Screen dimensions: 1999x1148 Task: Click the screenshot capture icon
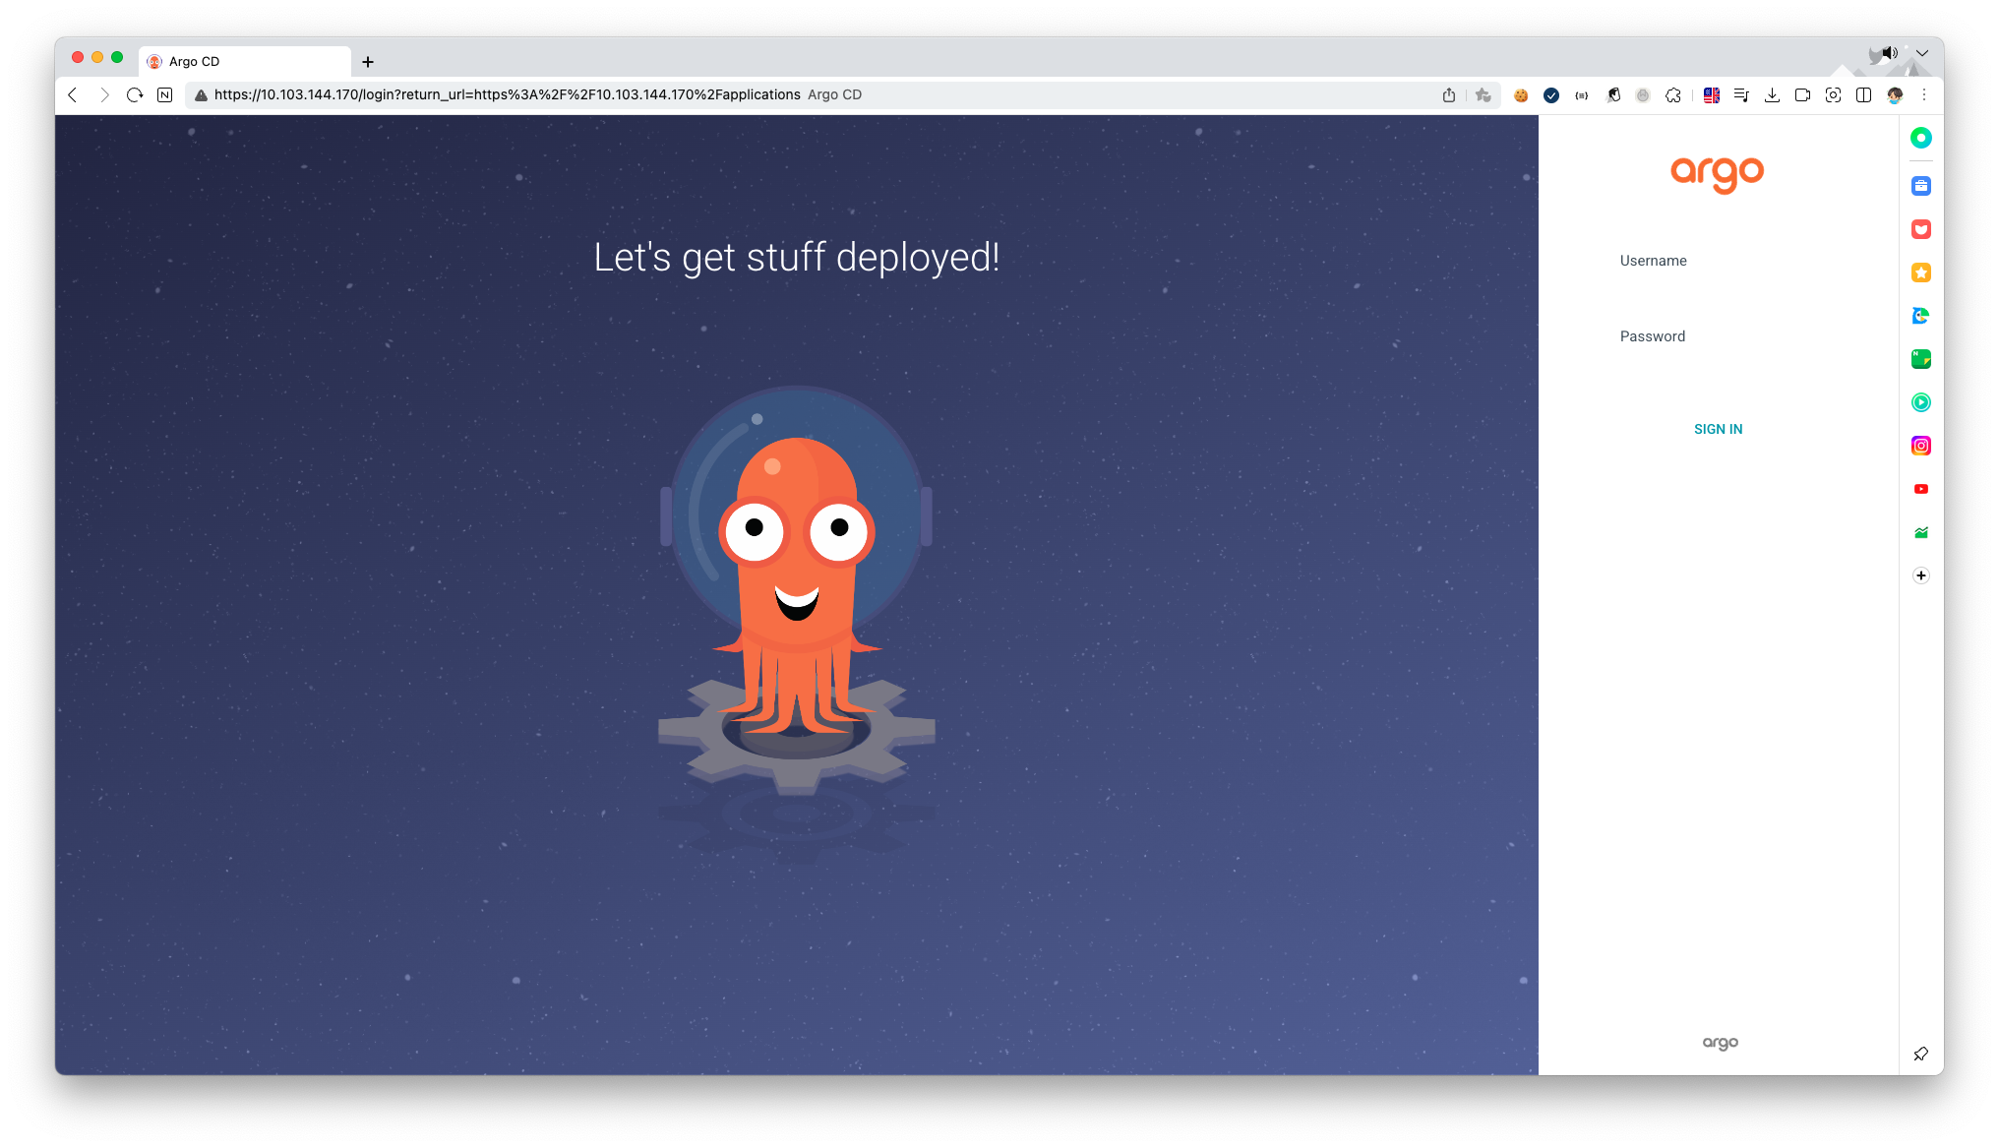[x=1833, y=95]
